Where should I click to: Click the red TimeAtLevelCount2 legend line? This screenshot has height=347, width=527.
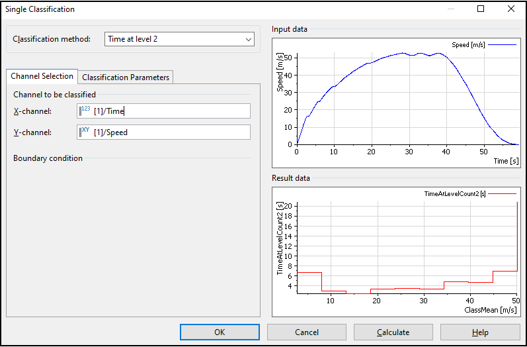(x=503, y=193)
